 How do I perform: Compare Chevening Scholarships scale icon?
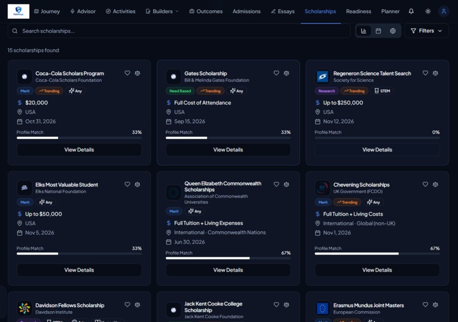point(435,184)
